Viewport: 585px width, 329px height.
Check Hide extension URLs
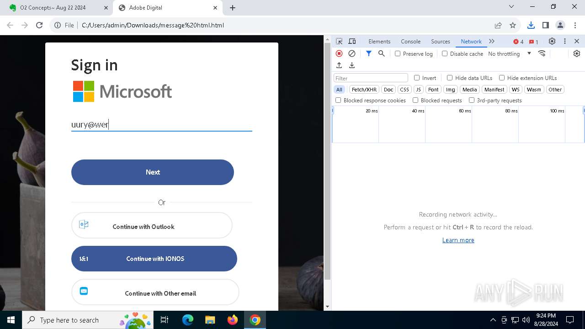coord(502,78)
